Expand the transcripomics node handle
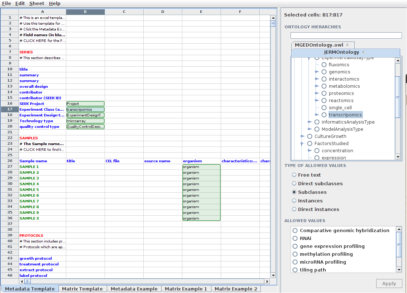The image size is (407, 293). (x=317, y=115)
